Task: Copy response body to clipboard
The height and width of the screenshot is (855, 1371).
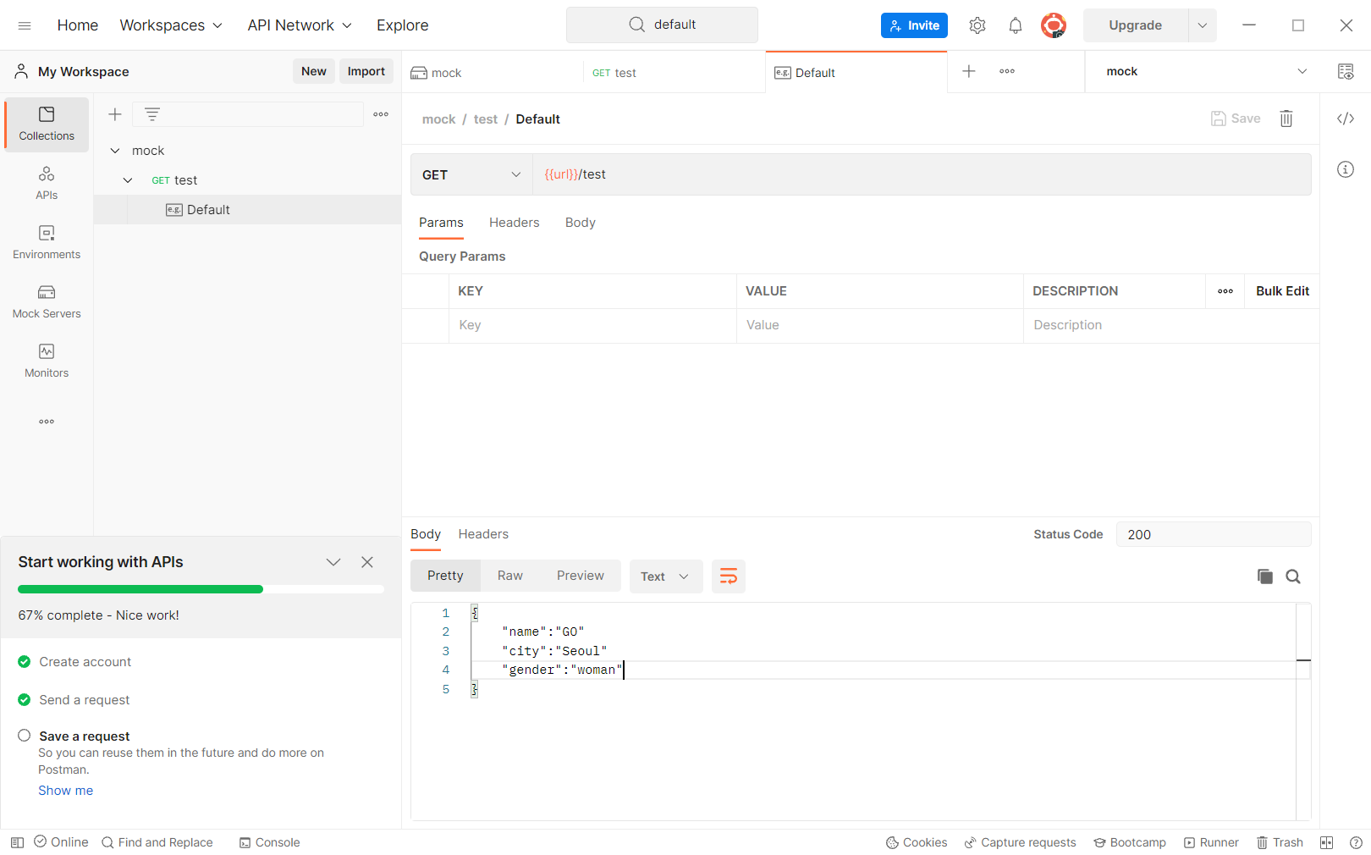Action: pyautogui.click(x=1265, y=576)
